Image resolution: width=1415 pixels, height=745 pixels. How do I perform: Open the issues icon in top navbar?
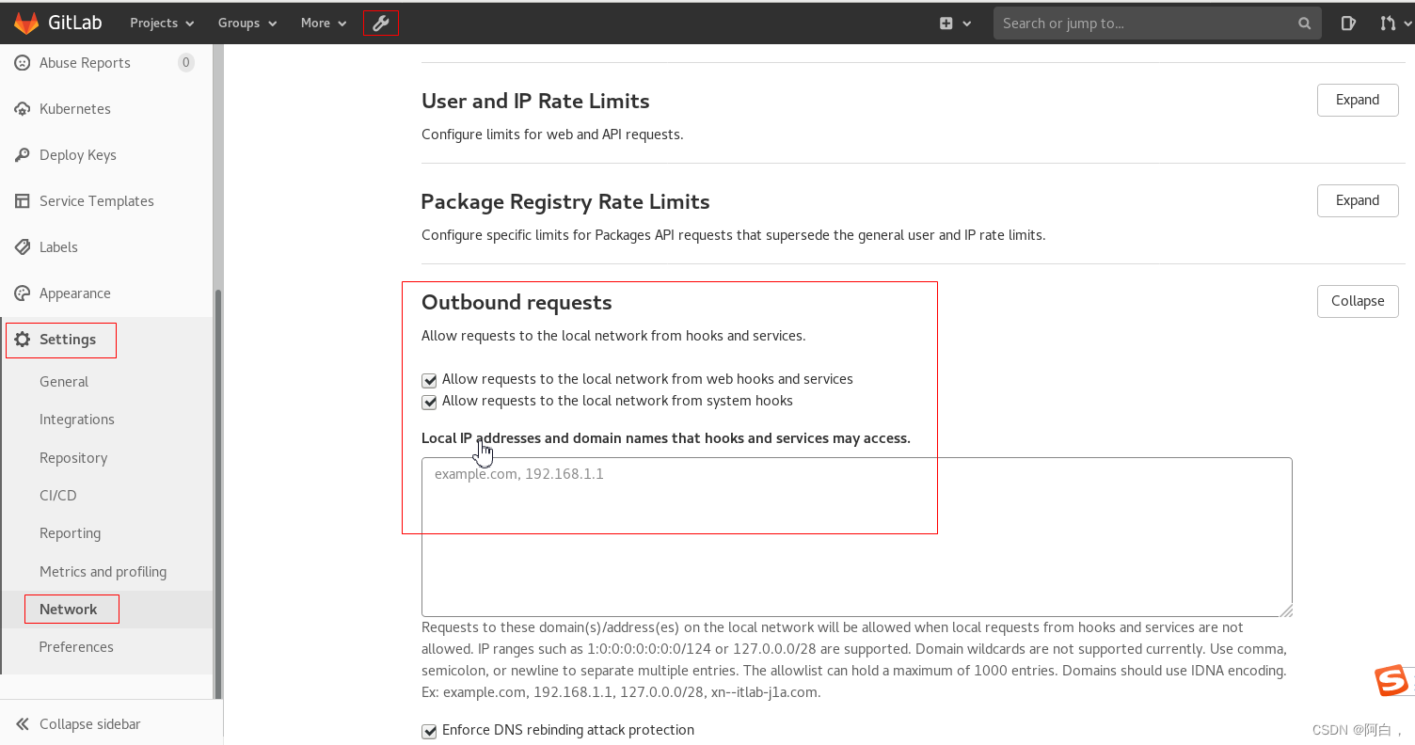point(1348,24)
